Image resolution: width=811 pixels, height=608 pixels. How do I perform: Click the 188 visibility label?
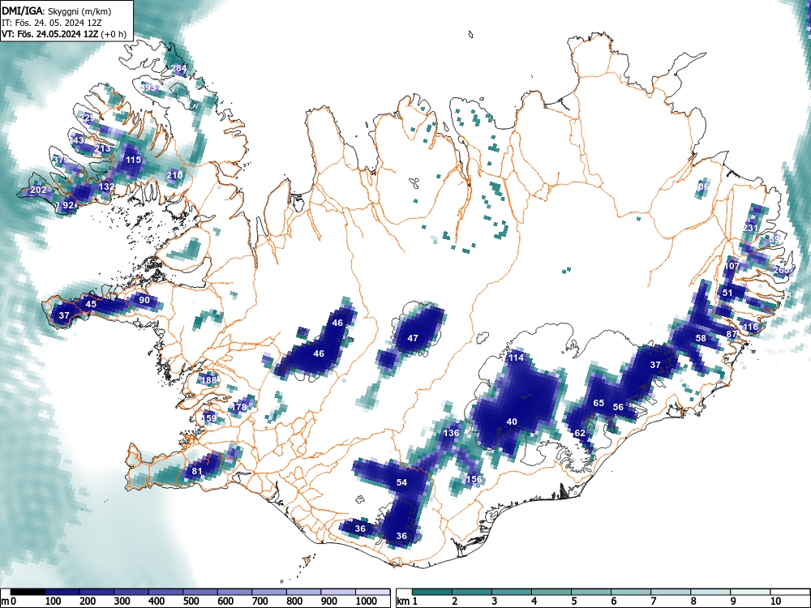pos(209,380)
